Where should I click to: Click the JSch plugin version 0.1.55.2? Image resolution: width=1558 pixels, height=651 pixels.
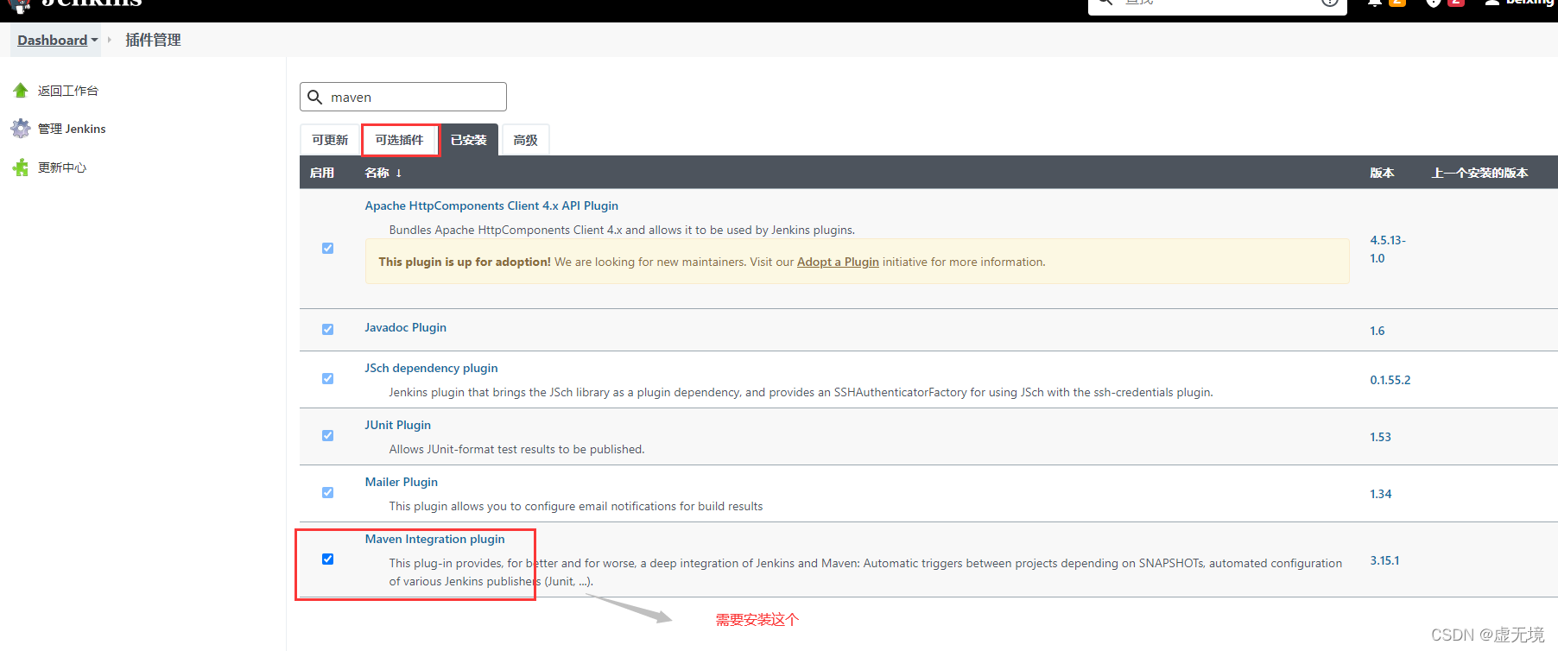click(x=1390, y=380)
